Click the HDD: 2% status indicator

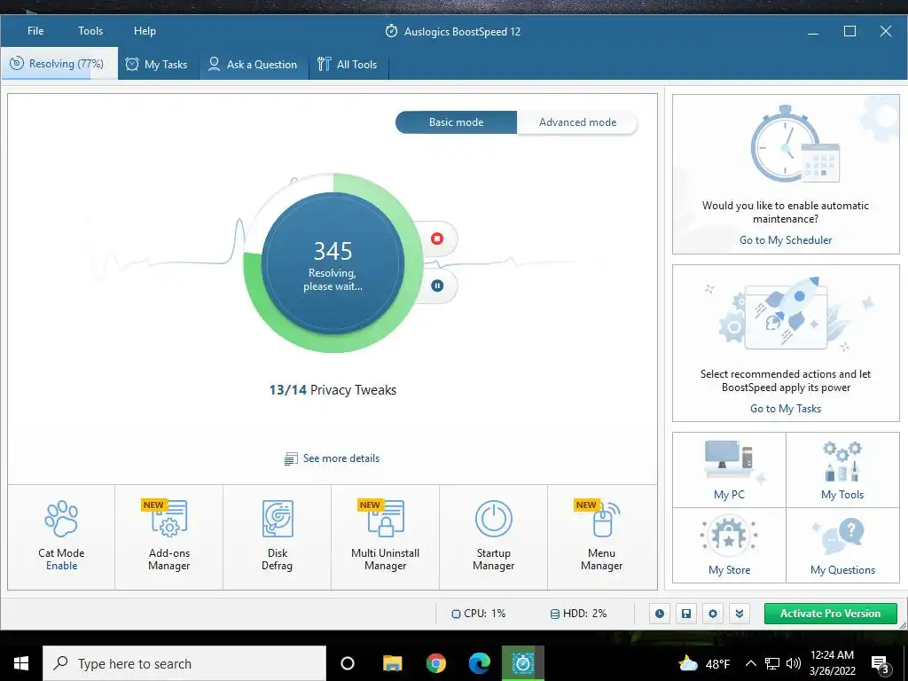(x=578, y=614)
